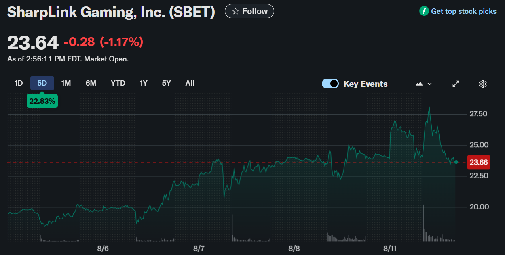505x255 pixels.
Task: Click the 23.66 current price label
Action: pyautogui.click(x=479, y=163)
